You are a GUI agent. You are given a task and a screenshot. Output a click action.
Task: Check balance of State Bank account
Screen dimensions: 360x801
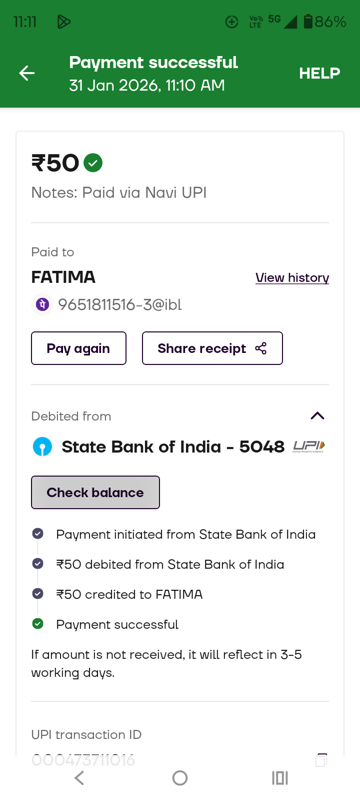[95, 493]
